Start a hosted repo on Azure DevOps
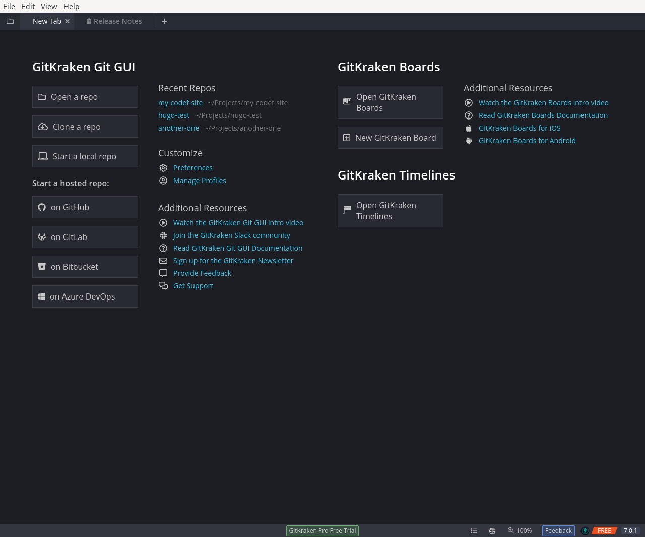Screen dimensions: 645x537 pos(85,296)
